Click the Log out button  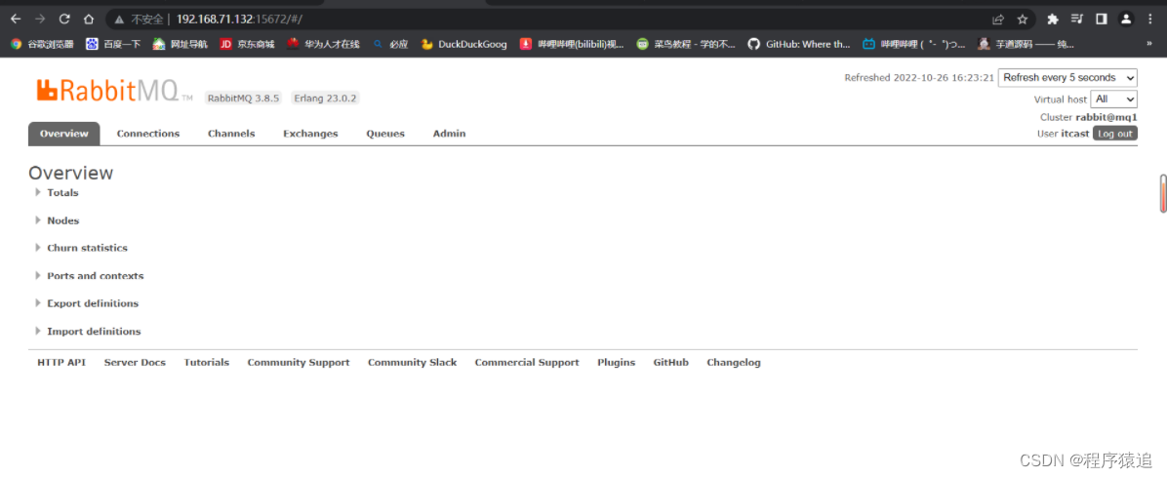click(1115, 134)
